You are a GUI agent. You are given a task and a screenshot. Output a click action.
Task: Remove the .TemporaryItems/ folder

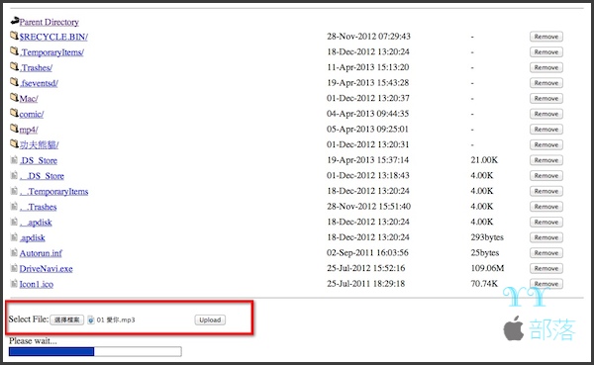546,52
